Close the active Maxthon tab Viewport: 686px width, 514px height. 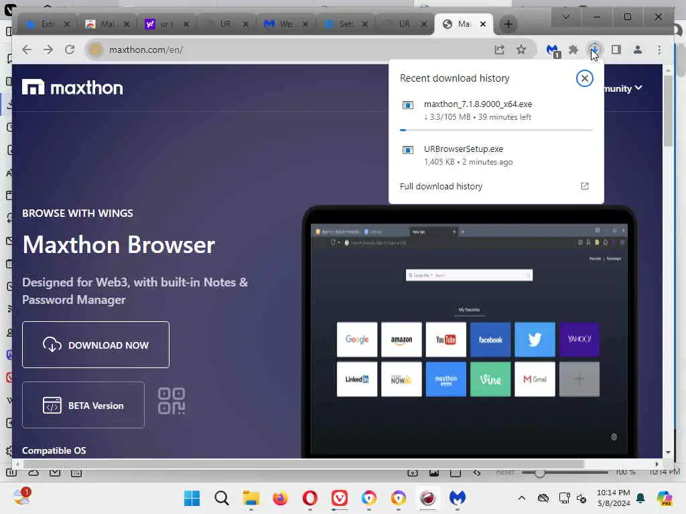(x=483, y=24)
